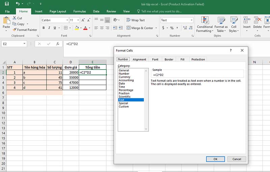Screen dimensions: 270x172
Task: Click OK in Format Cells dialog
Action: click(x=215, y=159)
